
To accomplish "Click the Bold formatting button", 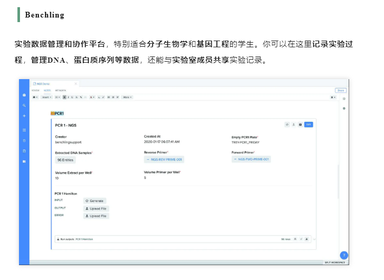I will [x=65, y=97].
